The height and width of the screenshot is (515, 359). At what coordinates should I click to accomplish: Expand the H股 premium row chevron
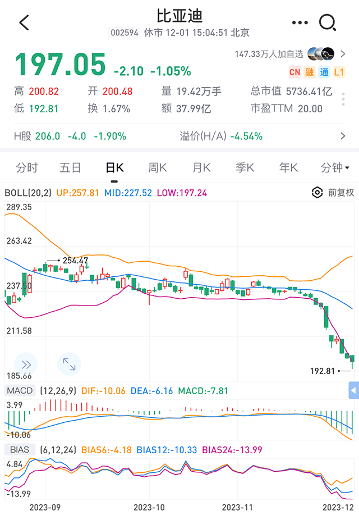pos(343,136)
